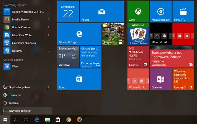Open the Wunderlist tile

click(138, 79)
